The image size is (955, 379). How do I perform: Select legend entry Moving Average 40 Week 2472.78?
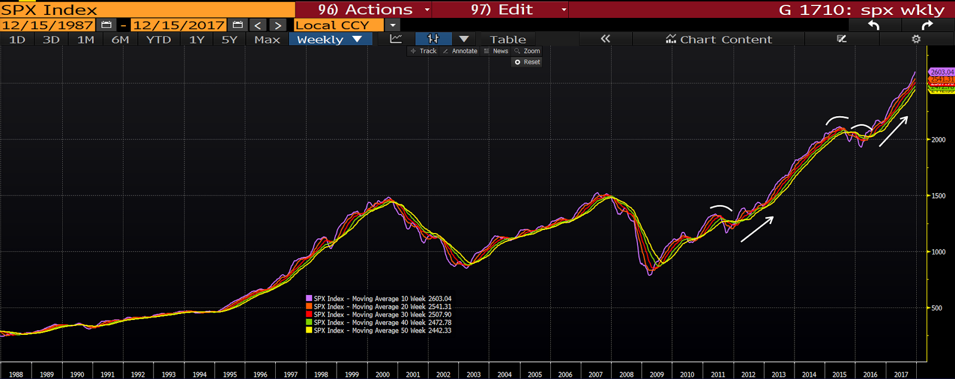383,322
